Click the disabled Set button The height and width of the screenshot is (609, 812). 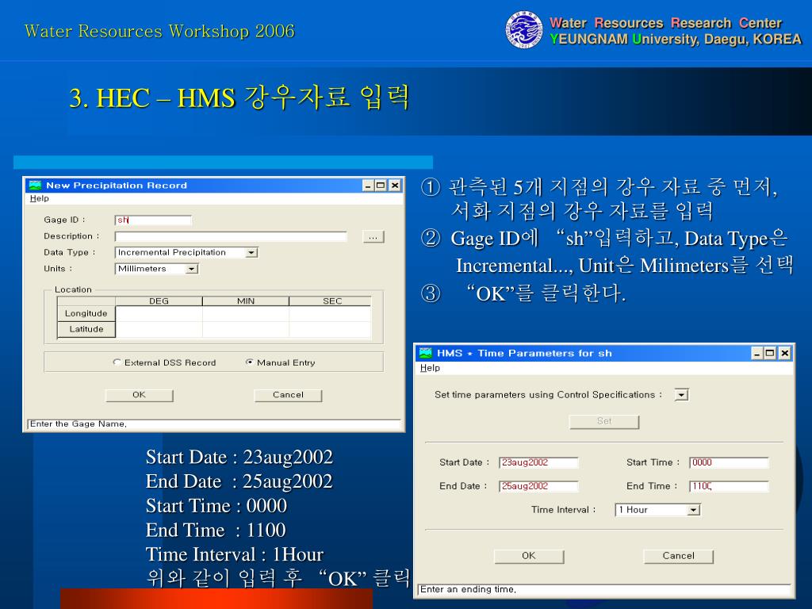[603, 422]
